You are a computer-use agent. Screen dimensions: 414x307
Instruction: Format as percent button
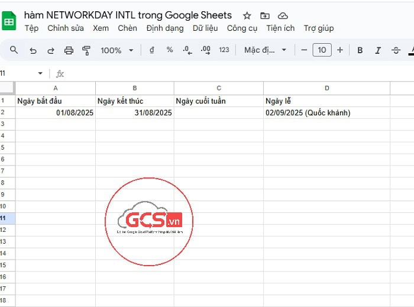(x=170, y=50)
